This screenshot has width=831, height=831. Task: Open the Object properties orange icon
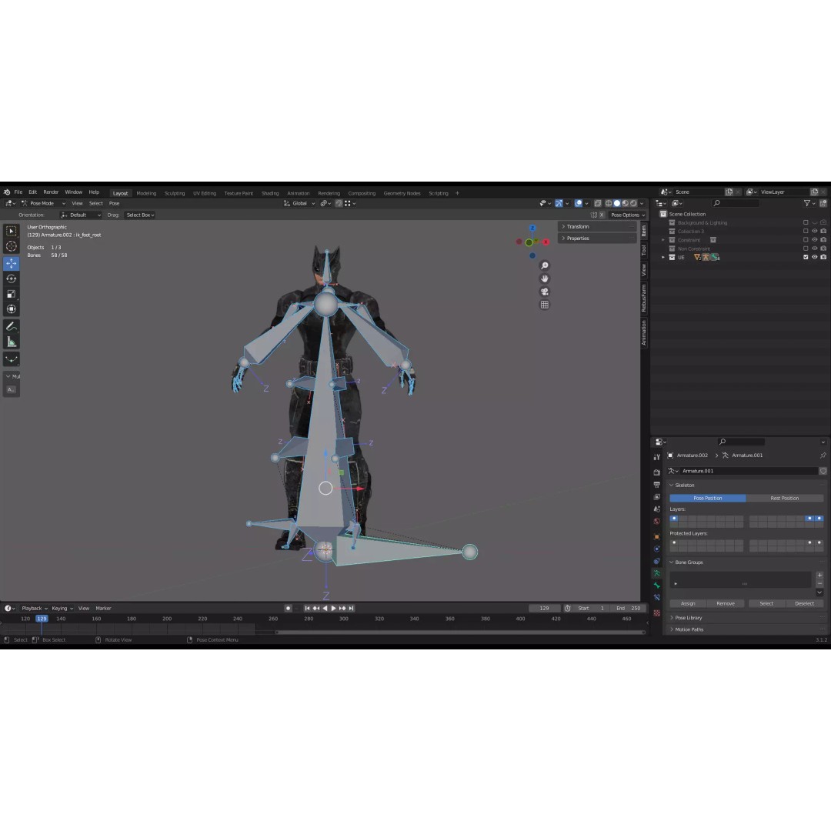click(656, 537)
